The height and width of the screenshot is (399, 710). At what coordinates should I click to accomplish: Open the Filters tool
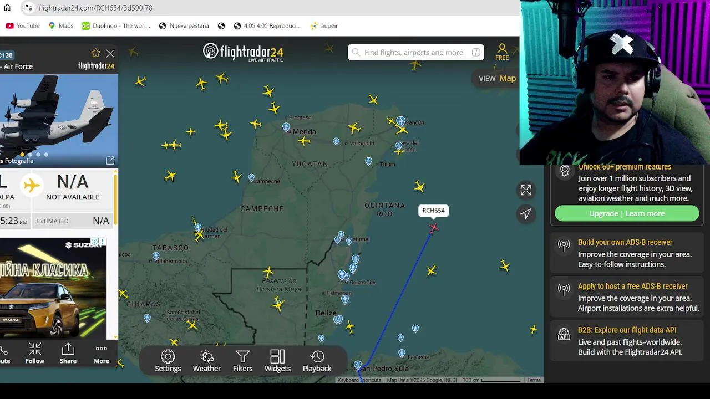tap(242, 361)
